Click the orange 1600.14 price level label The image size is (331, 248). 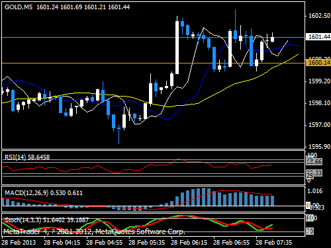pyautogui.click(x=318, y=63)
